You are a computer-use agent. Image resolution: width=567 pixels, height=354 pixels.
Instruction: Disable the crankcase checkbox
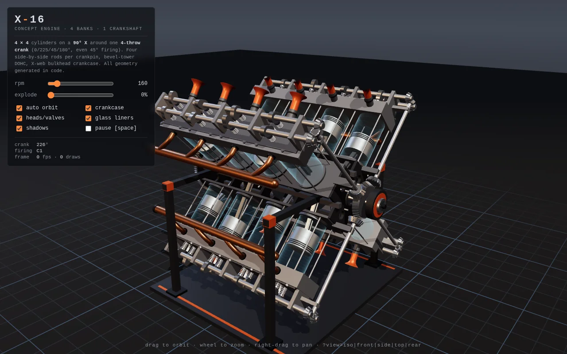[x=88, y=108]
